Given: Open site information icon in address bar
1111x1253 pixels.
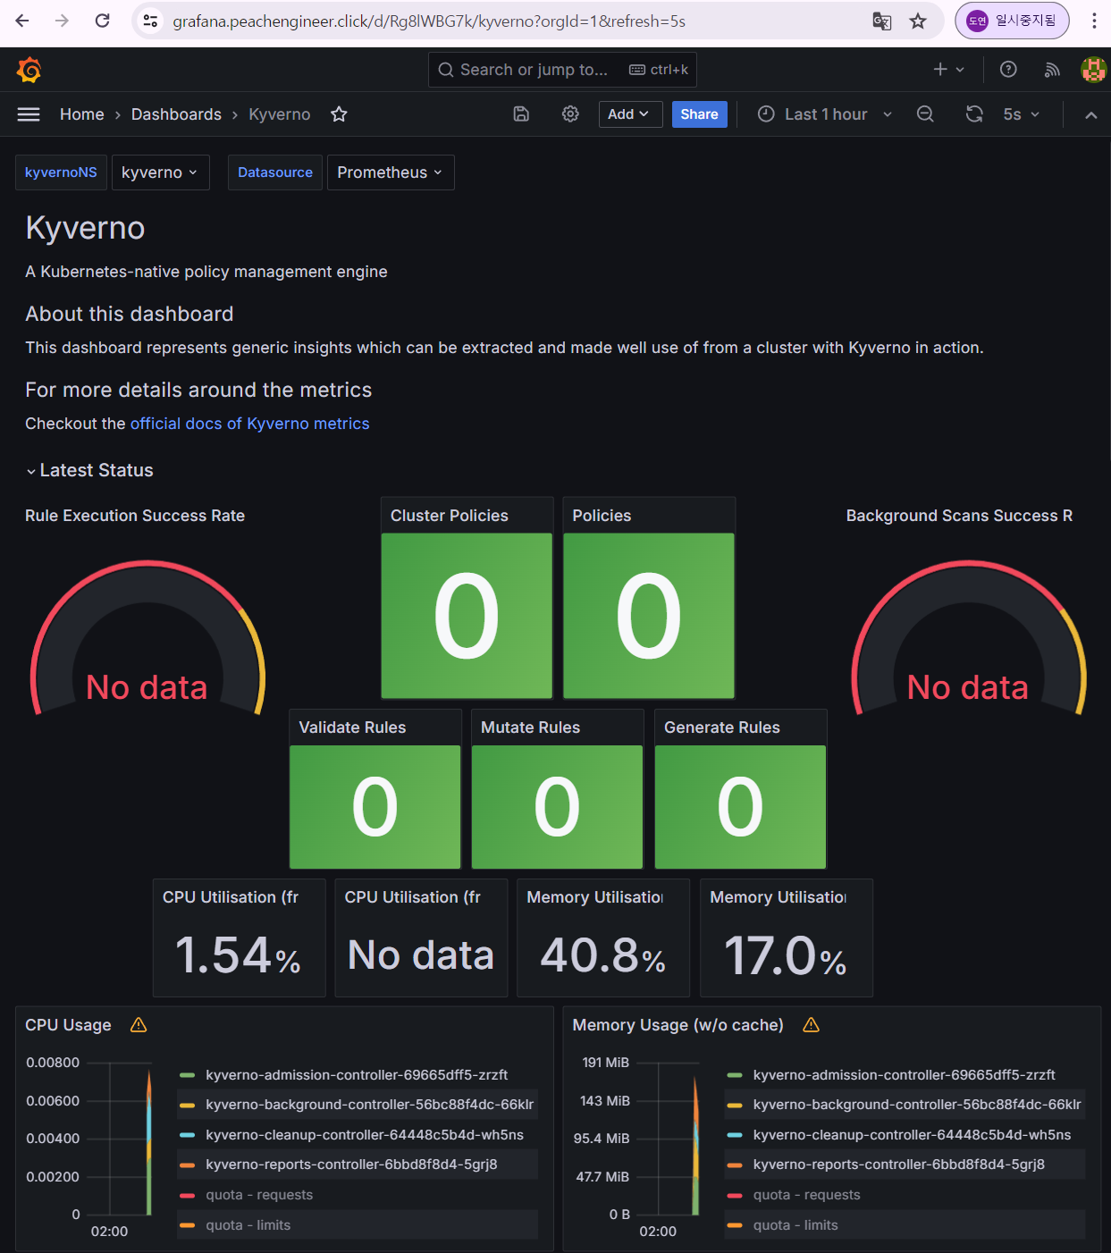Looking at the screenshot, I should pos(151,21).
